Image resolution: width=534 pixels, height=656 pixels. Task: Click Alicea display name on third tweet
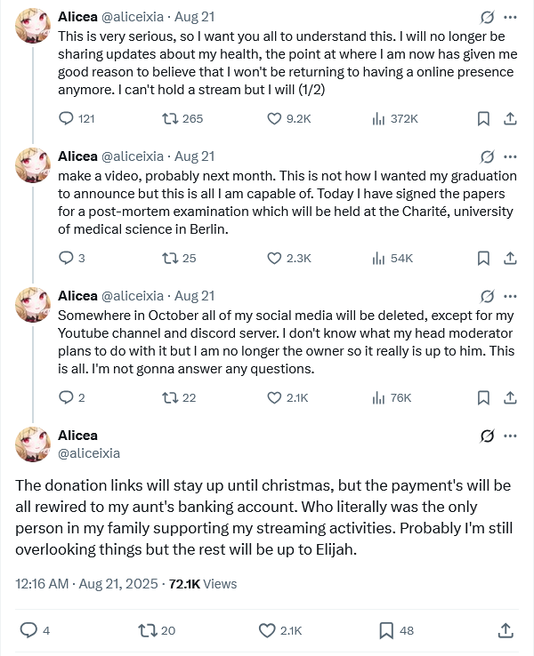point(77,296)
